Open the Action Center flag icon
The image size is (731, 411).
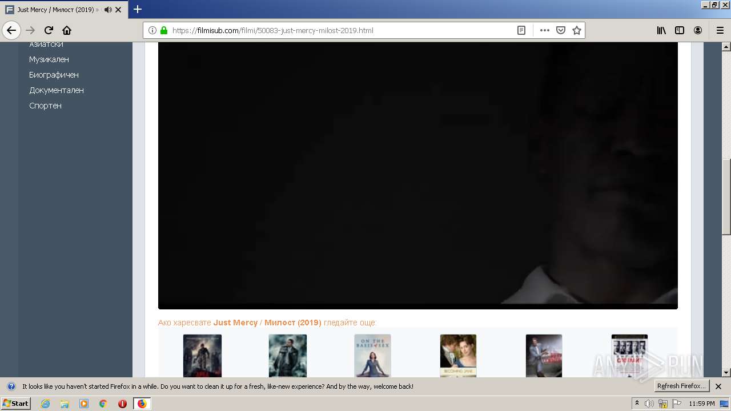tap(677, 404)
